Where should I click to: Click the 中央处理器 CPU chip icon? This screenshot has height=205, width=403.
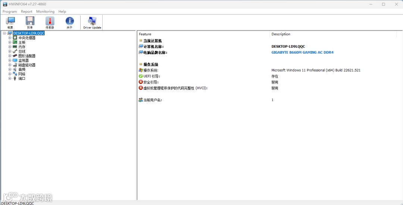pyautogui.click(x=15, y=38)
